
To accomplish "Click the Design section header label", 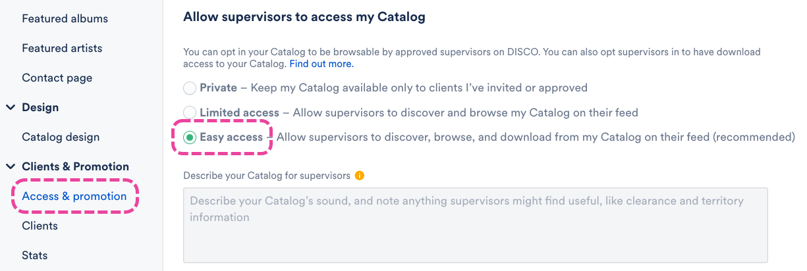I will coord(40,107).
